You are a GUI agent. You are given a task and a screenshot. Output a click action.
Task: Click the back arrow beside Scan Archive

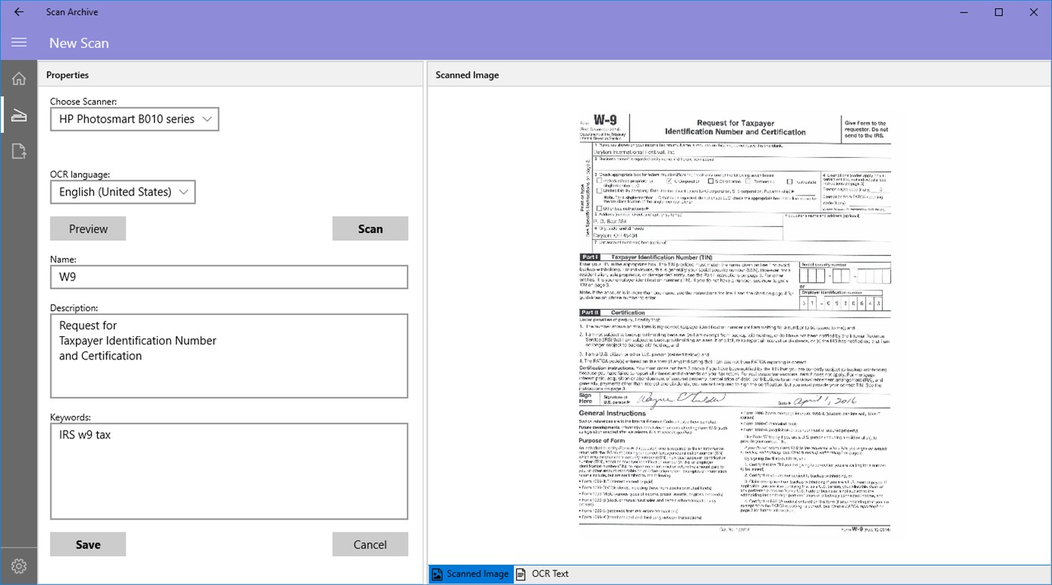click(18, 11)
